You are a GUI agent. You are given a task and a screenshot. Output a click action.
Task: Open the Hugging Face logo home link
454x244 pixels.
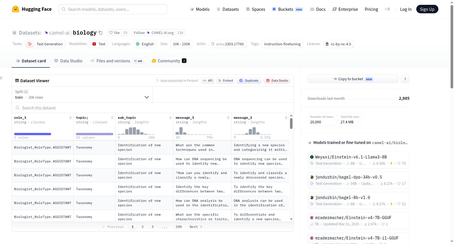click(x=32, y=9)
